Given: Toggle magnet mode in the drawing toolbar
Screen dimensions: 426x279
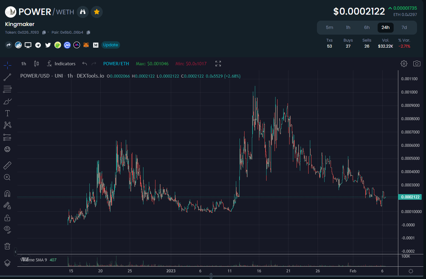Looking at the screenshot, I should [x=7, y=193].
